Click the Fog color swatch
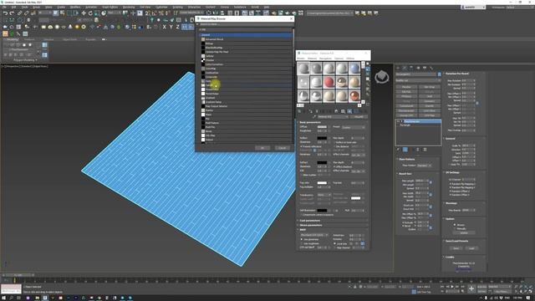The height and width of the screenshot is (301, 535). pos(322,183)
